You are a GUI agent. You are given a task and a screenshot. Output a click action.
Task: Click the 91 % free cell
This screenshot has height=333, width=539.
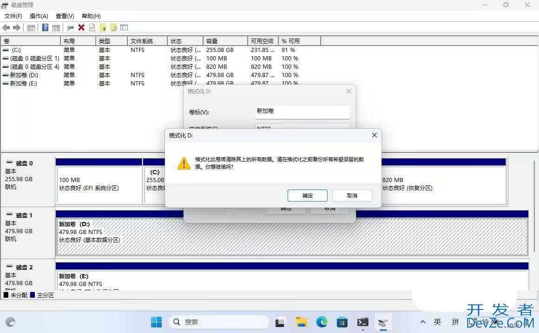[288, 50]
